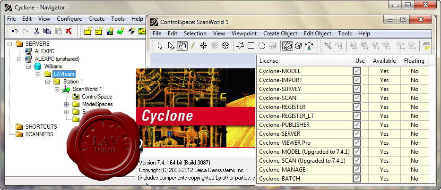Viewport: 441px width, 190px height.
Task: Toggle Use checkbox for Cyclone-PUBLISHER
Action: click(x=357, y=124)
